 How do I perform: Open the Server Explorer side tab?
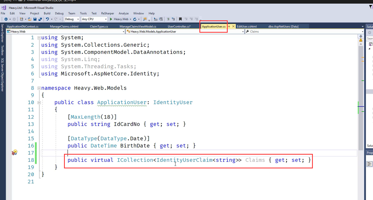[2, 33]
